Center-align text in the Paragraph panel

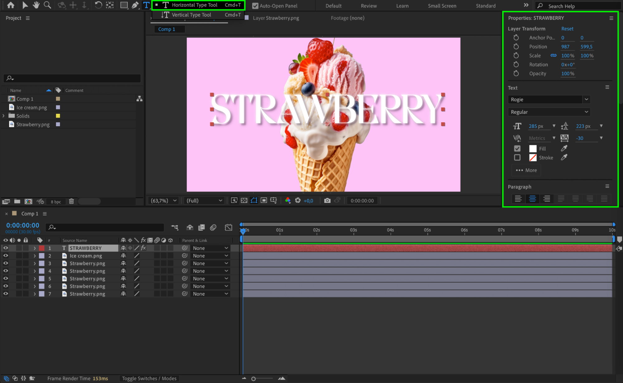532,199
